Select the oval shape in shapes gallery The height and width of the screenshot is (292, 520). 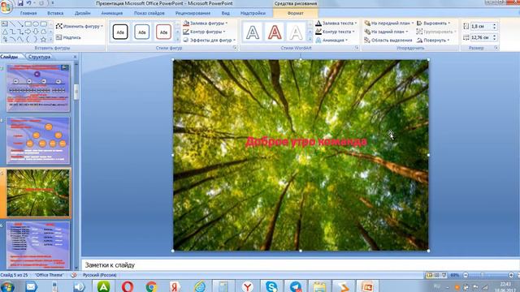point(36,24)
